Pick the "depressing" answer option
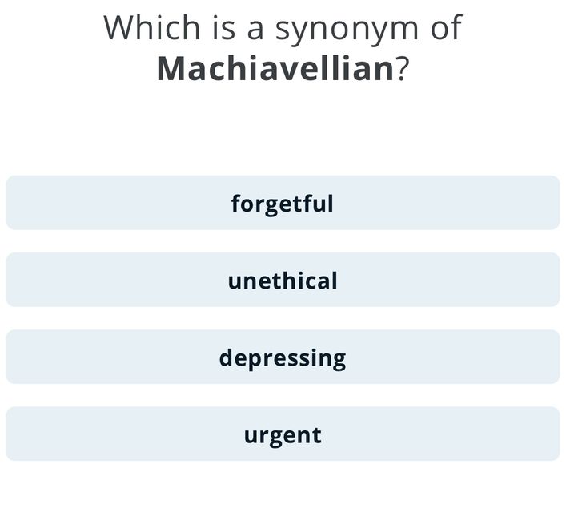Viewport: 566px width, 513px height. [283, 357]
